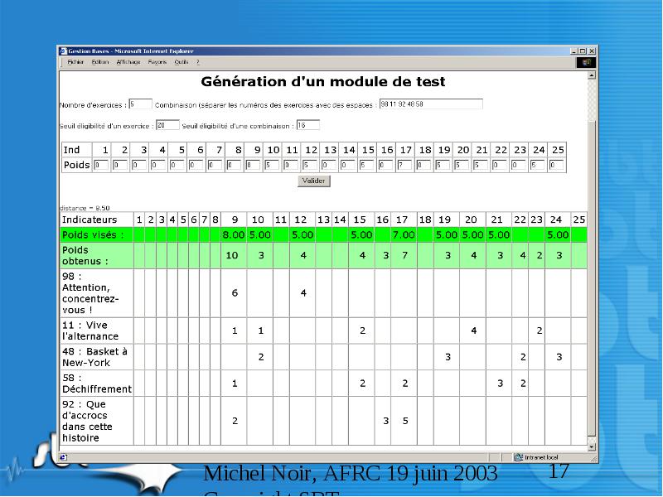The width and height of the screenshot is (663, 497).
Task: Click the Poids field under Ind 14
Action: pyautogui.click(x=348, y=165)
